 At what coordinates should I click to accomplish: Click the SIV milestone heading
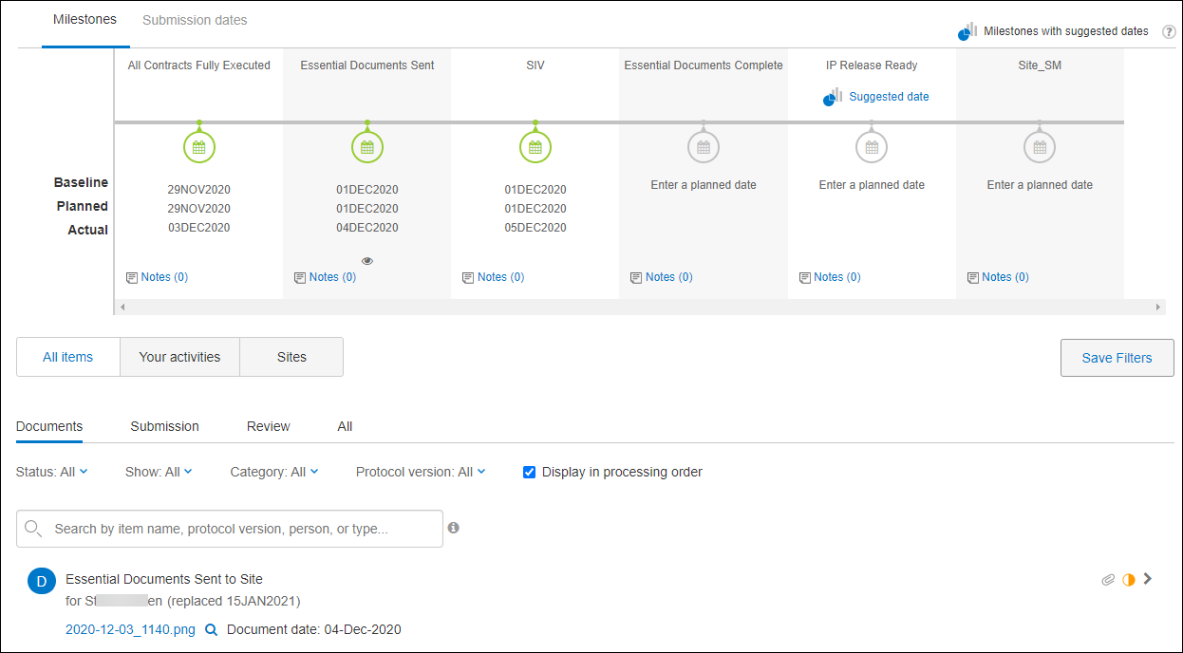click(535, 65)
